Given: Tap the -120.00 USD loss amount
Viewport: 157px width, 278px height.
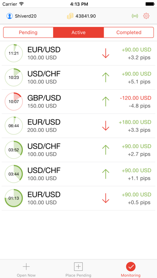Looking at the screenshot, I should coord(135,98).
